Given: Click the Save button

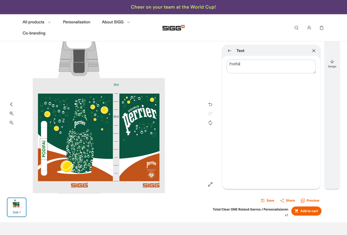Looking at the screenshot, I should coord(267,200).
